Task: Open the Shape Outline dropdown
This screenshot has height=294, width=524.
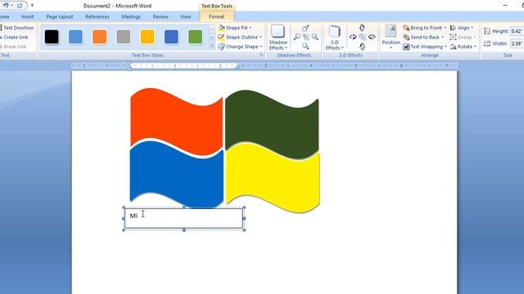Action: coord(240,38)
